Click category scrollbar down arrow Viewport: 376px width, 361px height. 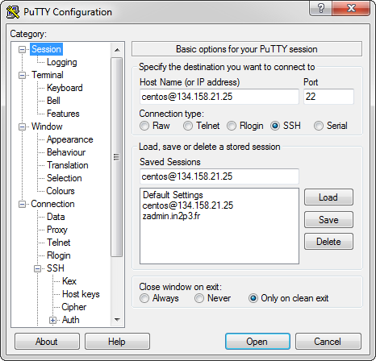[x=117, y=320]
